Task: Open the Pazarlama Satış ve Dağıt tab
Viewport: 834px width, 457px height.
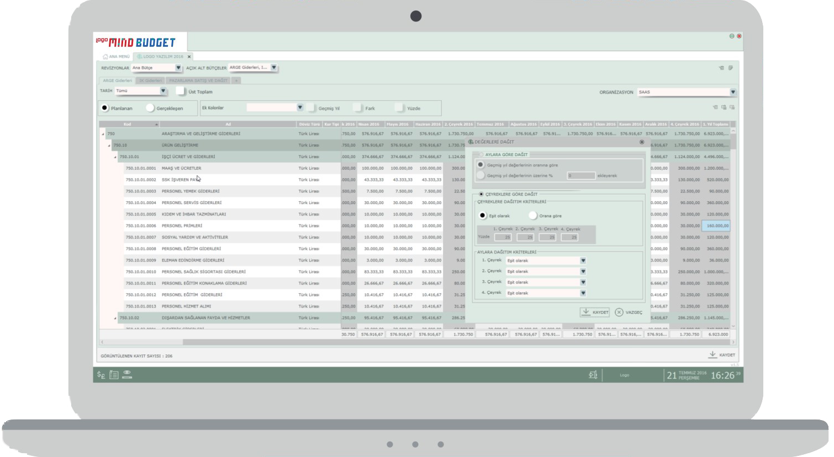Action: (x=198, y=80)
